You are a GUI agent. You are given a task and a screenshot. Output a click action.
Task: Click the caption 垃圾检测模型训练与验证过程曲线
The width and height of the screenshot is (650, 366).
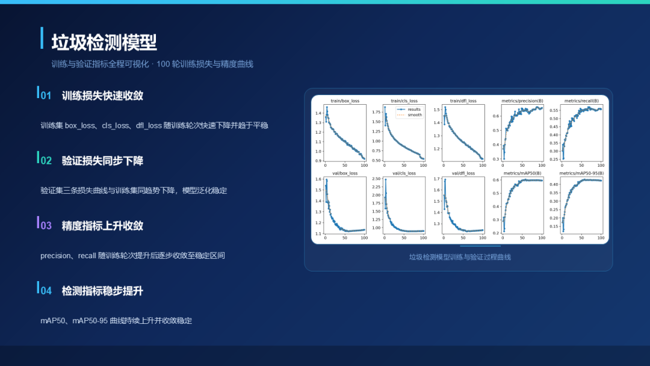[460, 257]
